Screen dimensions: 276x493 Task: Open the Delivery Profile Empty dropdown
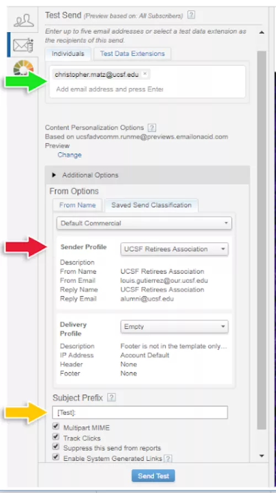tap(174, 326)
